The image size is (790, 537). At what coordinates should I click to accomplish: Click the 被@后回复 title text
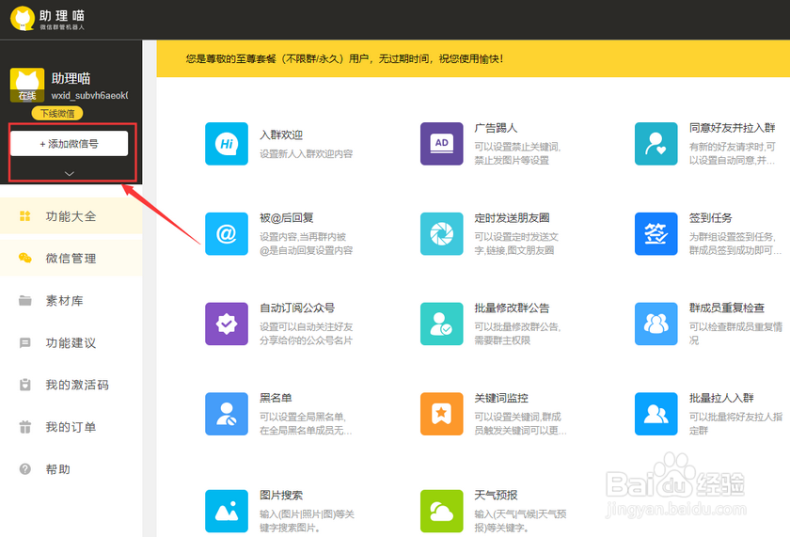(x=287, y=218)
